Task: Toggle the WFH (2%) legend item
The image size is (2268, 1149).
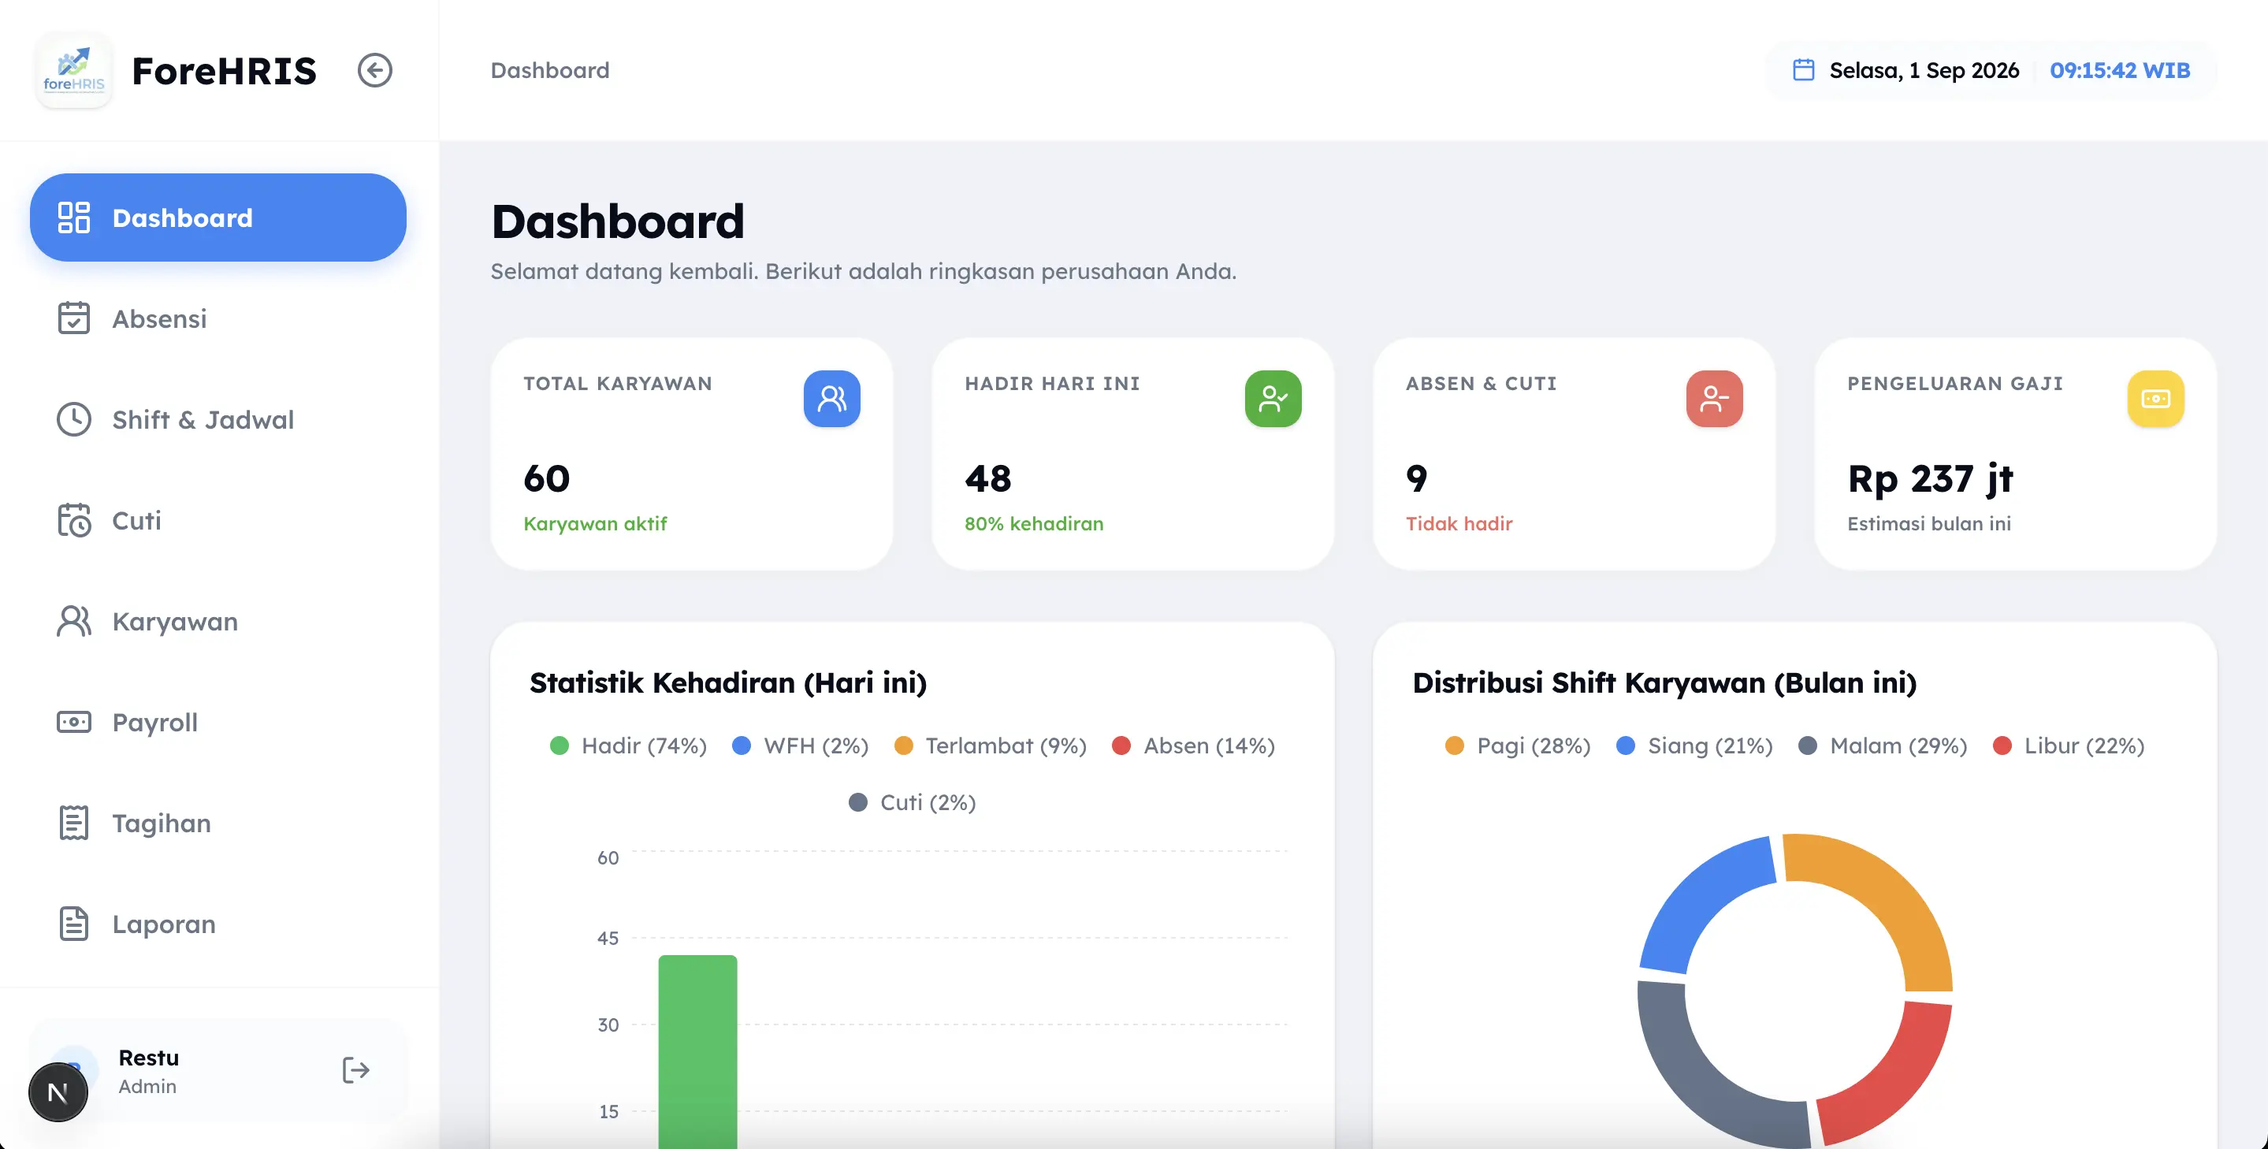Action: [x=801, y=746]
